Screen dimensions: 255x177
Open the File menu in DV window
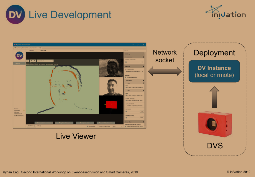pyautogui.click(x=16, y=48)
